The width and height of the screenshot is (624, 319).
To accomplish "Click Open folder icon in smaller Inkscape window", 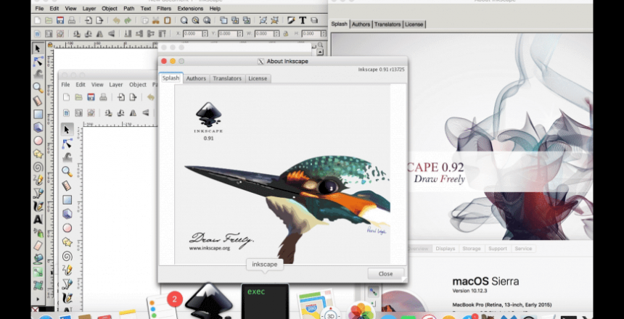I will pyautogui.click(x=79, y=97).
